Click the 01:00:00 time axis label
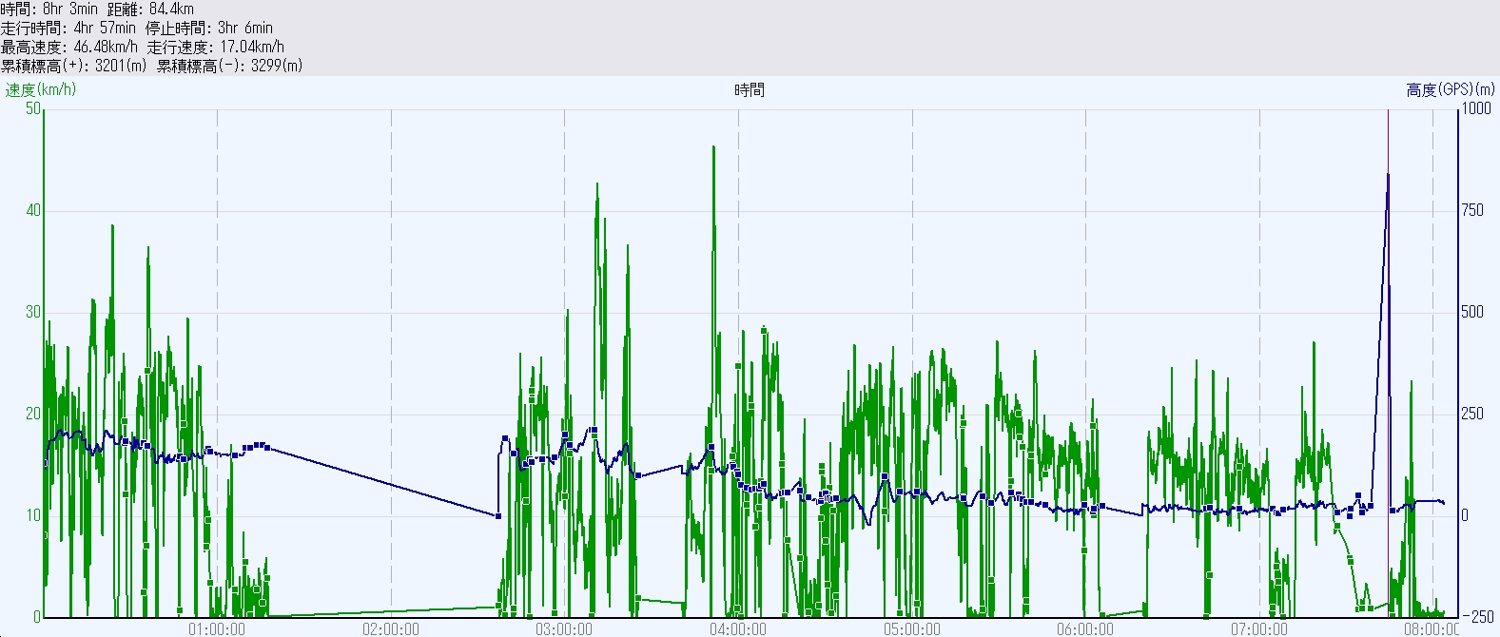 [217, 628]
